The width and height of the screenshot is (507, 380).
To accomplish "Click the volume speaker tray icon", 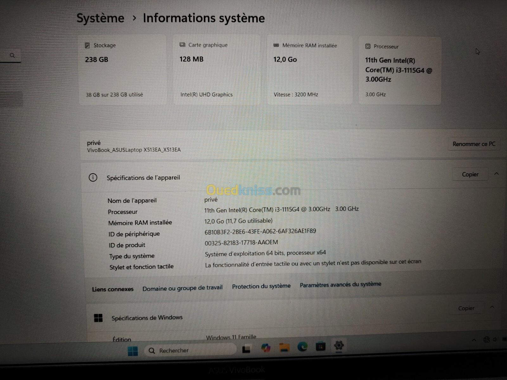I will (x=495, y=339).
